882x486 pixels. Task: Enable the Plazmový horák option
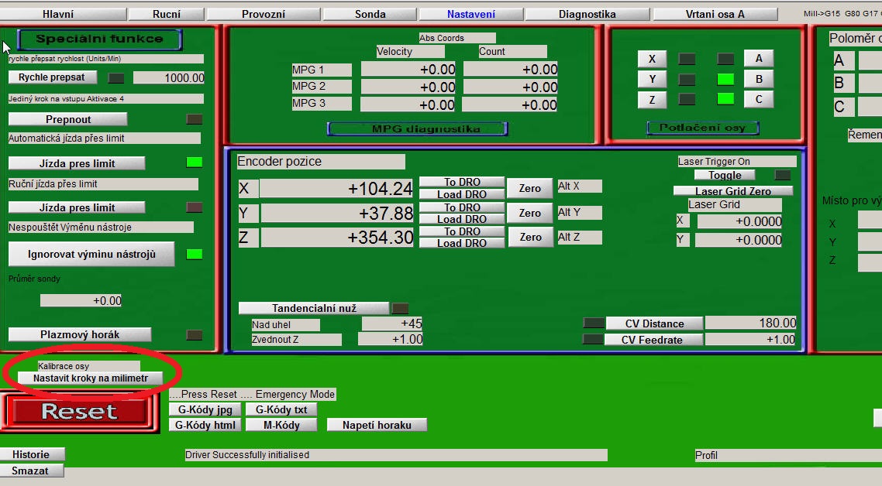click(x=80, y=334)
